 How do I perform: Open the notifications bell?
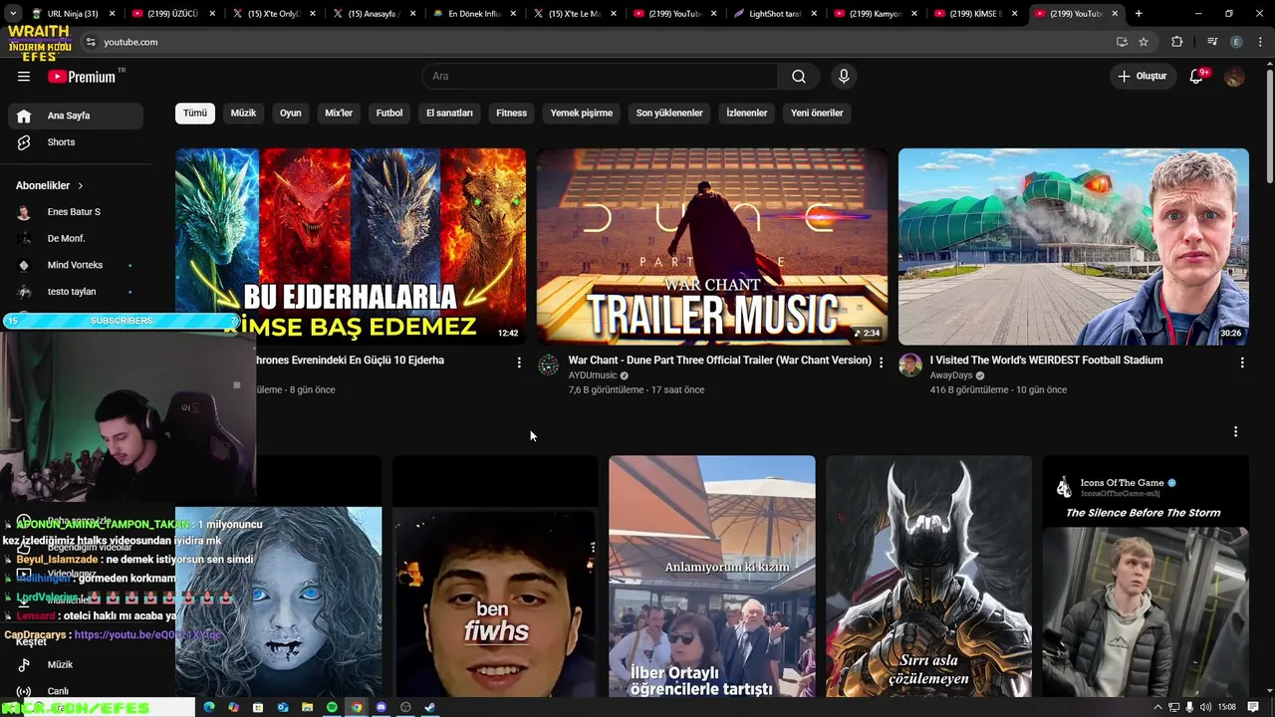point(1196,77)
